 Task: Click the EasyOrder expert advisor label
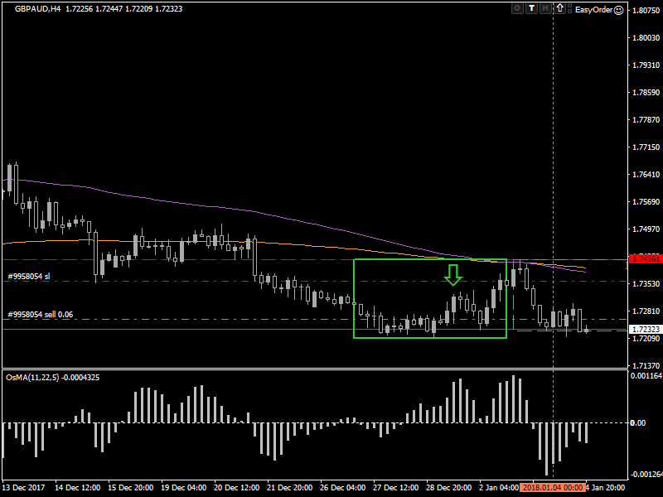pos(593,10)
